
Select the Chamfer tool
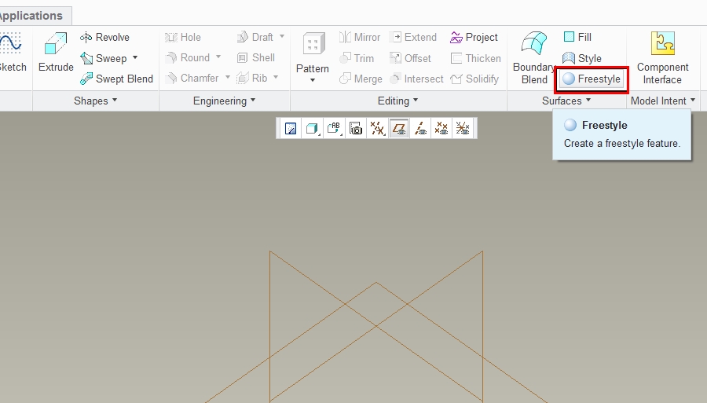pyautogui.click(x=192, y=78)
